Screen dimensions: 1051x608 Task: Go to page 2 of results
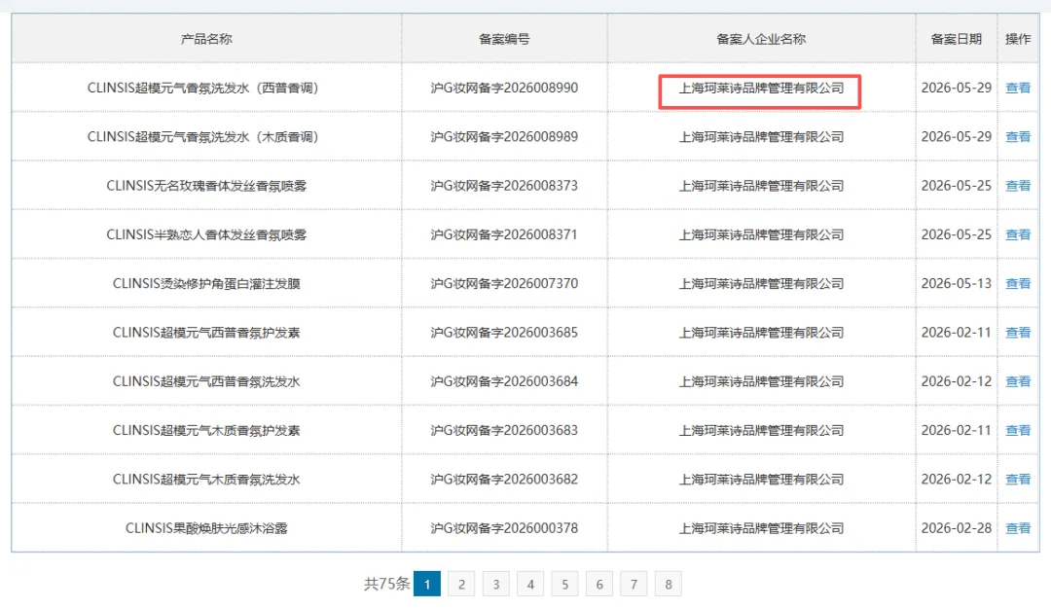pos(461,584)
